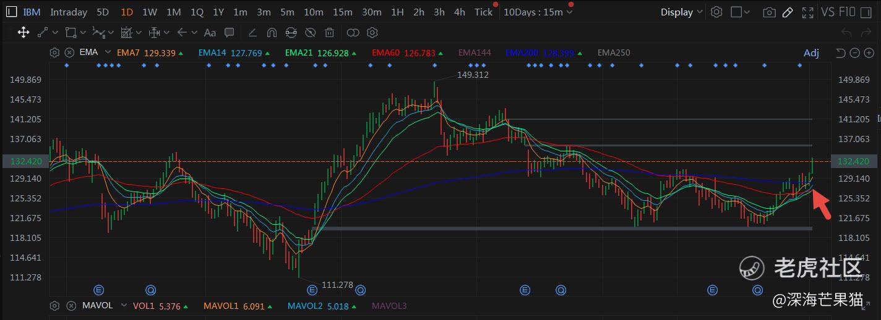Expand the wave tool options arrow
Image resolution: width=881 pixels, height=320 pixels.
point(111,33)
